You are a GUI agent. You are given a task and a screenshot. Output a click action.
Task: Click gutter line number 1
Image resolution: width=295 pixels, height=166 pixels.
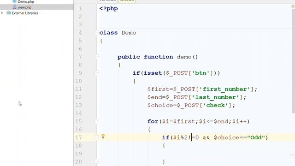click(x=80, y=8)
